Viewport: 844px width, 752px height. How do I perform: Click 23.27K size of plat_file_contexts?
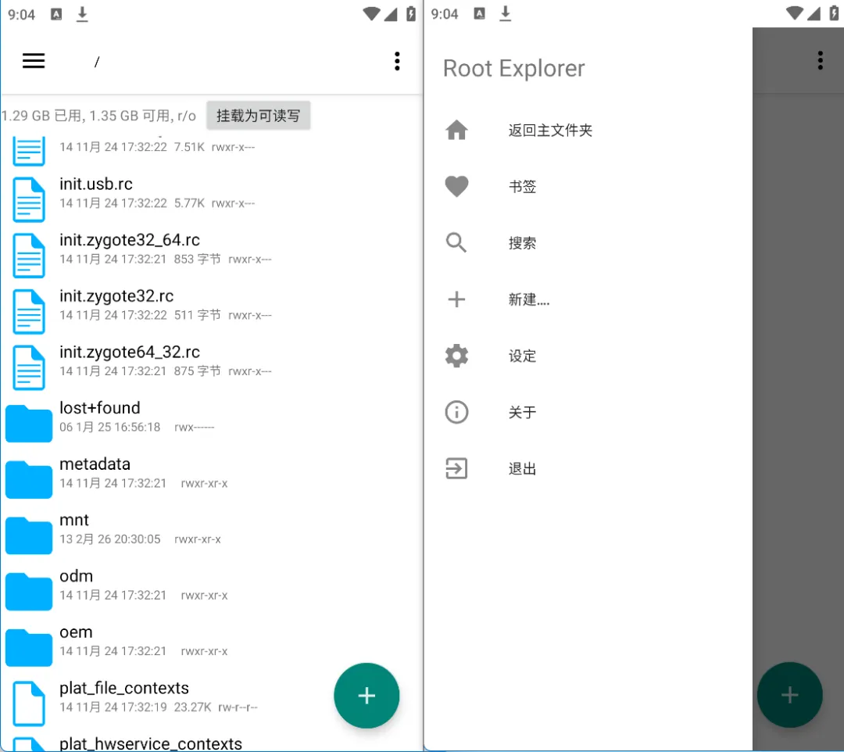192,707
